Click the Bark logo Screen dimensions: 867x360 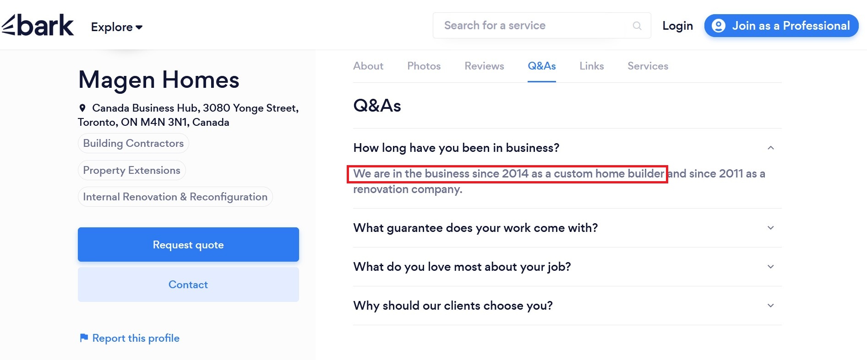pos(38,26)
